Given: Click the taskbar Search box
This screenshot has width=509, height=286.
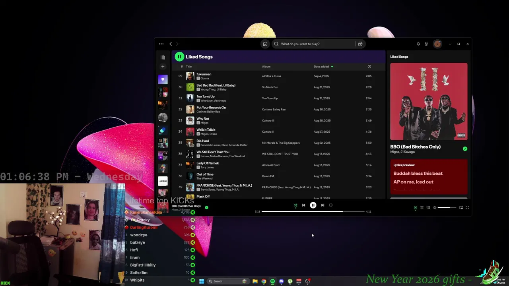Looking at the screenshot, I should pos(228,281).
